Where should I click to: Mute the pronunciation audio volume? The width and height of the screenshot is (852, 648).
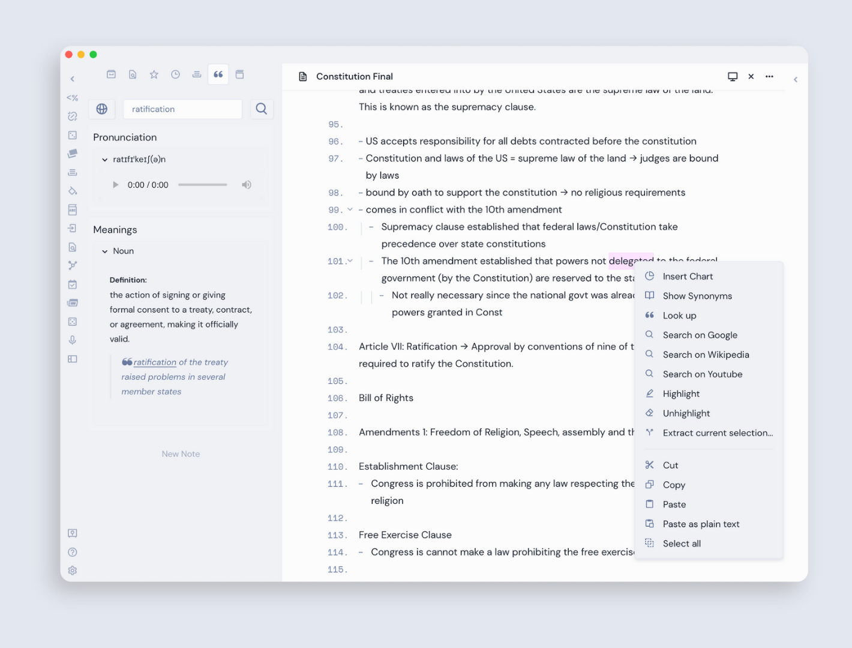pyautogui.click(x=247, y=185)
